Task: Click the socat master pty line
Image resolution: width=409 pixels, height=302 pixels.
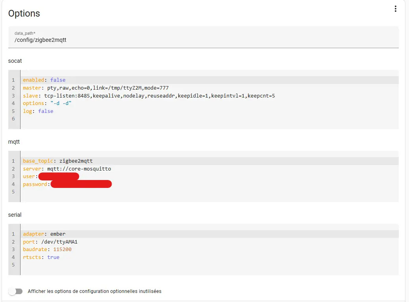Action: tap(95, 88)
